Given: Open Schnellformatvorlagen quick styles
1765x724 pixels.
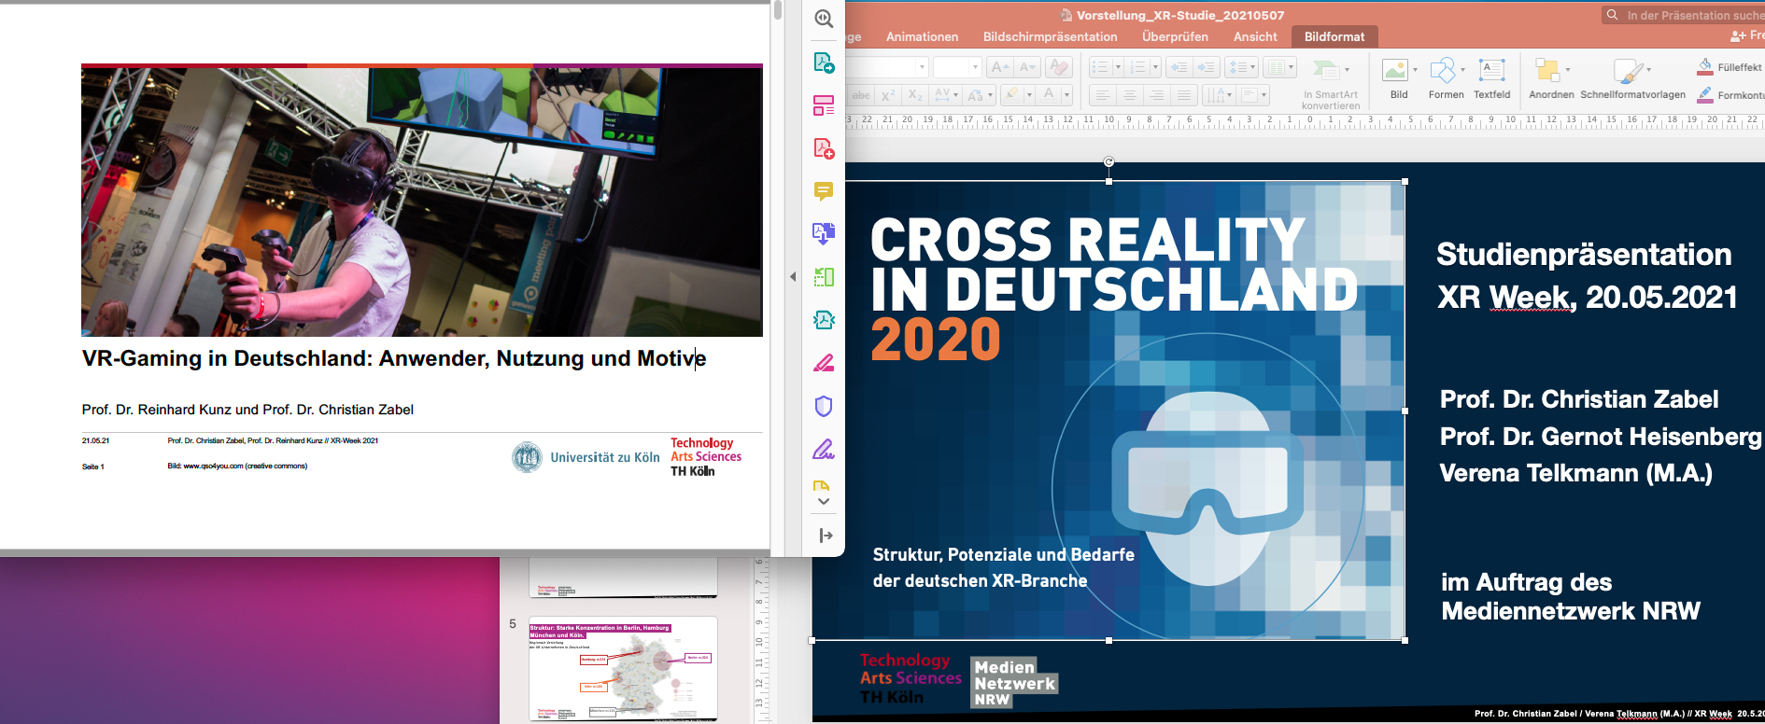Looking at the screenshot, I should [1632, 78].
